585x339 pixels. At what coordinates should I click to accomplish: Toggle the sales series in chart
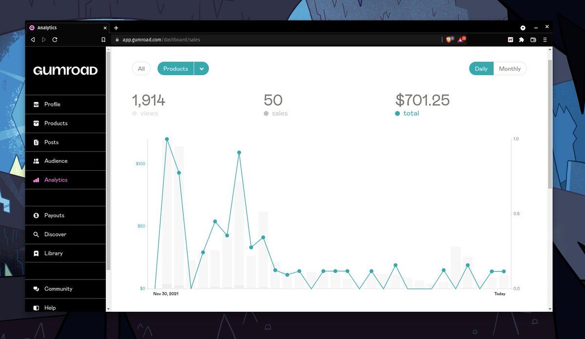tap(276, 113)
